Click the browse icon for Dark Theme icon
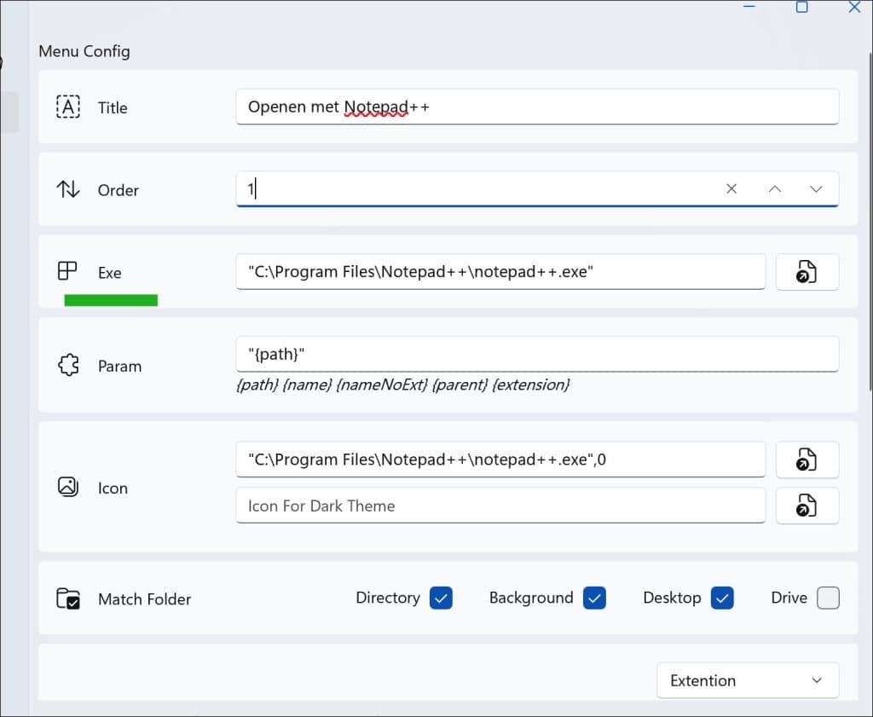 [807, 506]
